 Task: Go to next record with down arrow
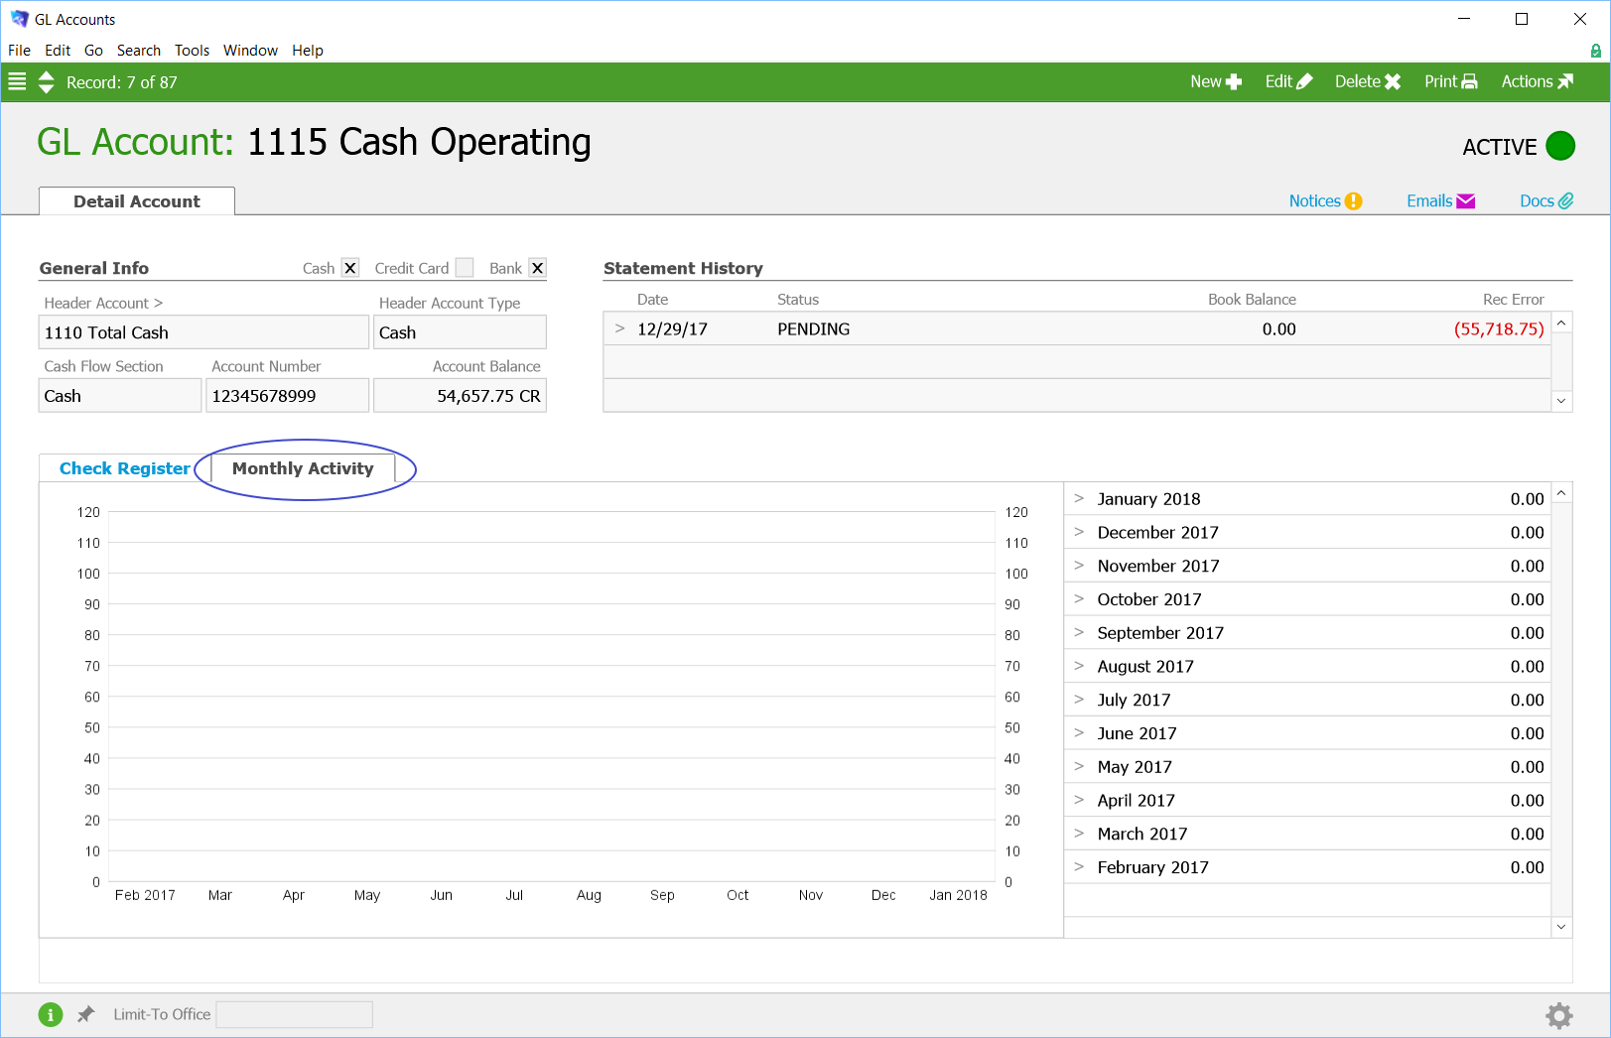click(x=46, y=88)
